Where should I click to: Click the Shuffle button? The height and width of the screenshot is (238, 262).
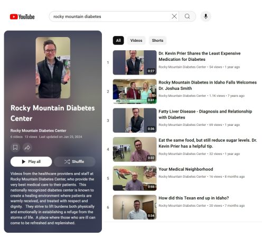[75, 161]
